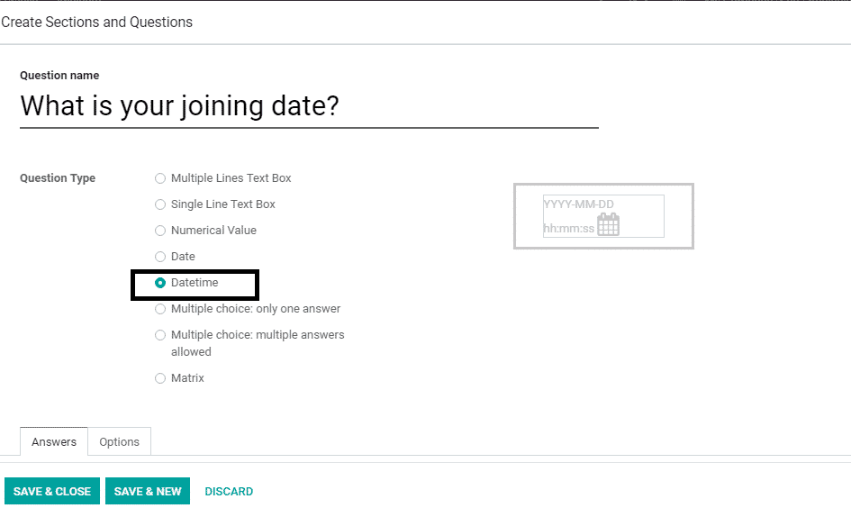This screenshot has width=851, height=508.
Task: Choose the Matrix question type
Action: [x=160, y=378]
